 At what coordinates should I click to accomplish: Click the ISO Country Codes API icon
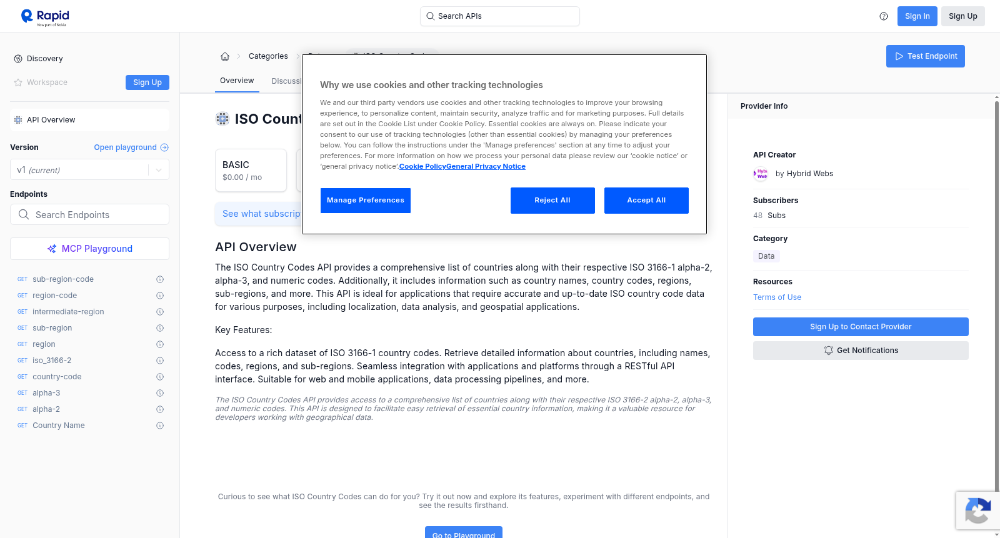point(222,119)
